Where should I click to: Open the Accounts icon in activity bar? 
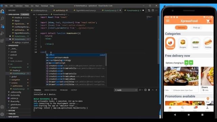[2, 107]
